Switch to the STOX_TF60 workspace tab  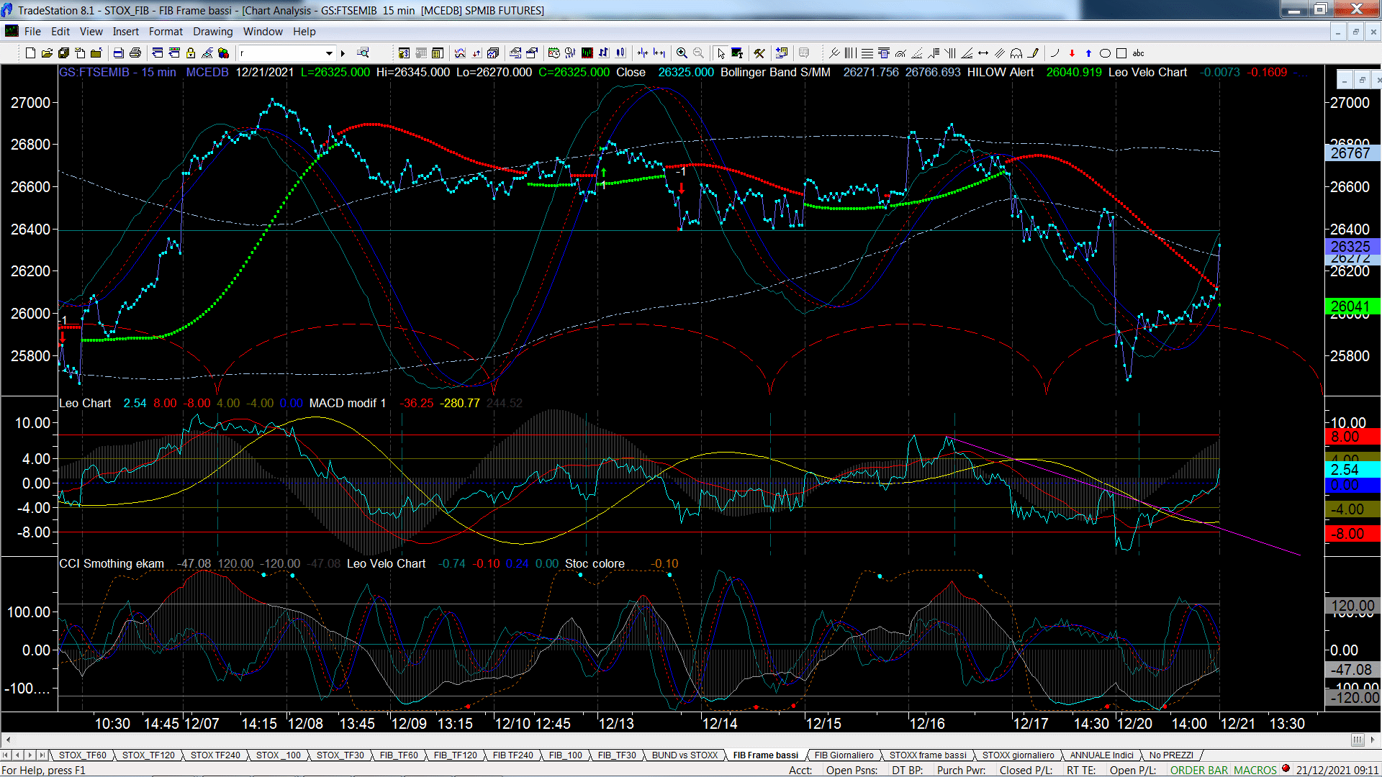pyautogui.click(x=83, y=755)
